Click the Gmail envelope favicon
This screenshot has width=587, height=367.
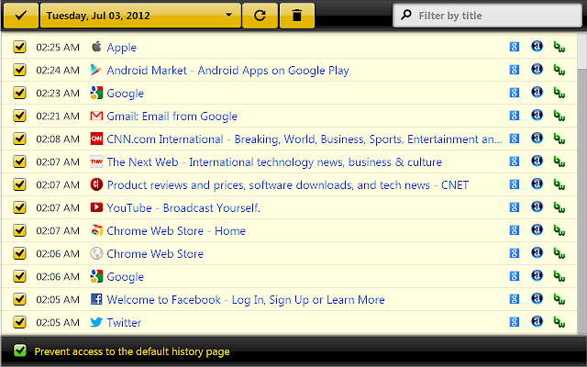click(96, 116)
